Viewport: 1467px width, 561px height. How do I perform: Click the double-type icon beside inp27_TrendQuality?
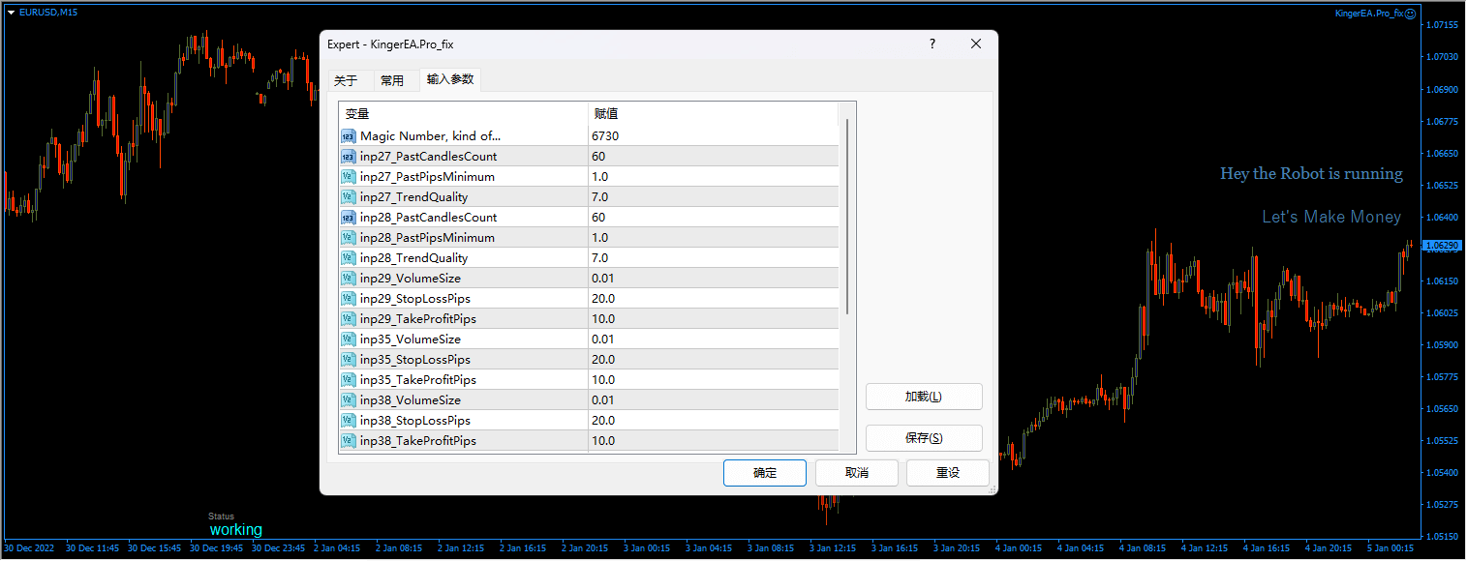(349, 197)
